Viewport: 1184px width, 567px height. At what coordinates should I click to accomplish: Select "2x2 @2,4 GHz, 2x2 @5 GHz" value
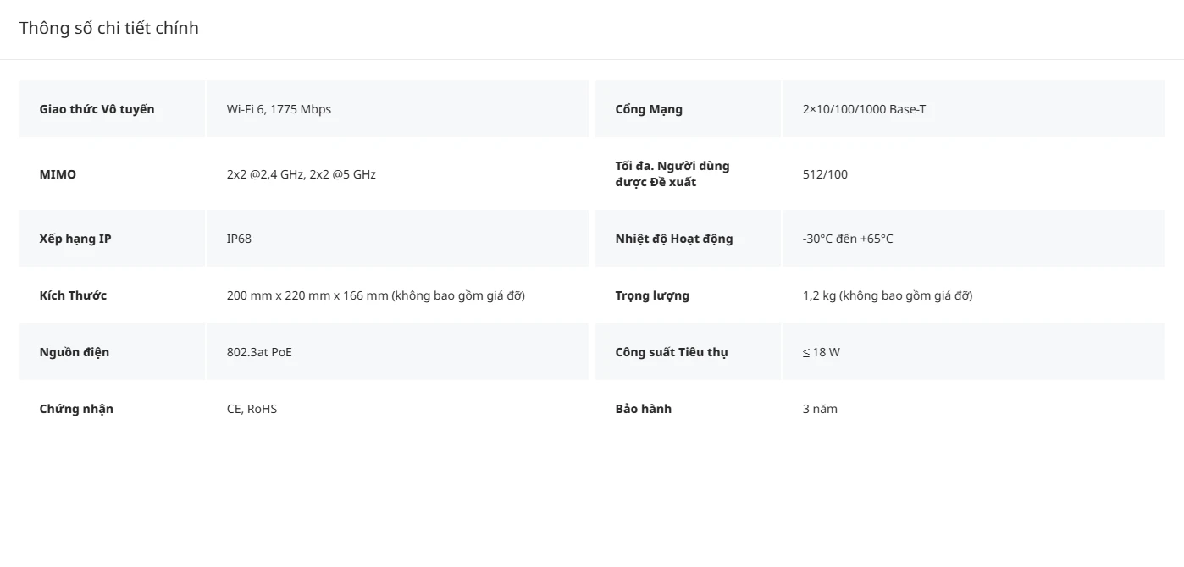point(301,174)
